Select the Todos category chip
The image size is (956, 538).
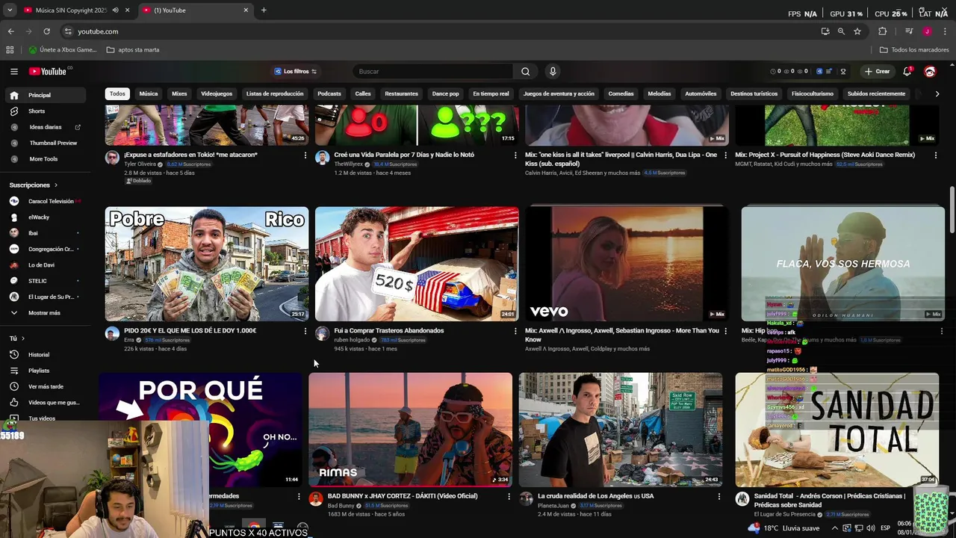click(117, 94)
